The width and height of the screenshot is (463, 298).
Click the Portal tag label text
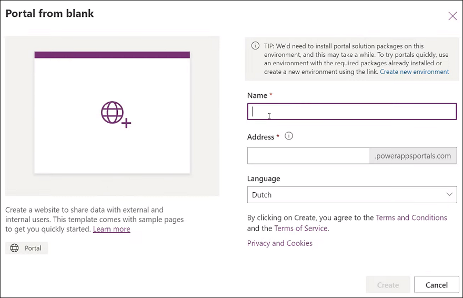(x=33, y=248)
